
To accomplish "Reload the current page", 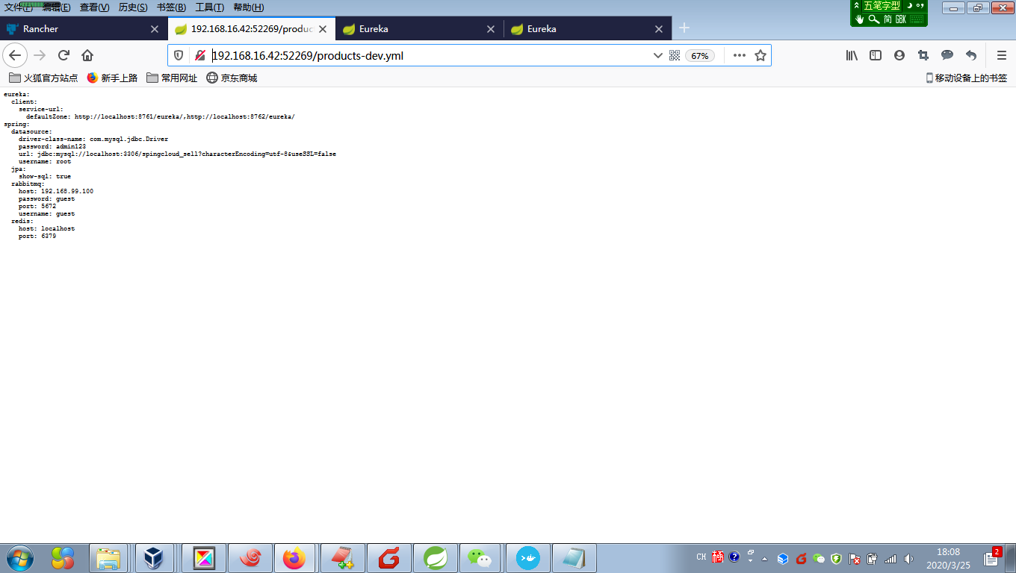I will pos(64,55).
